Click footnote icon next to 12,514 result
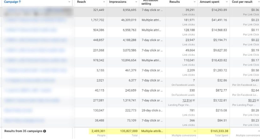The height and width of the screenshot is (139, 260). coord(194,100)
